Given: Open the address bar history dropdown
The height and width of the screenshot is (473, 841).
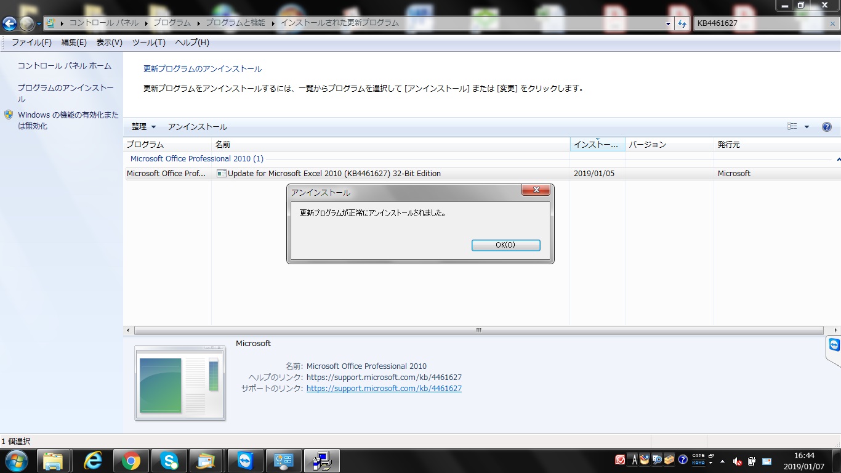Looking at the screenshot, I should click(x=669, y=23).
